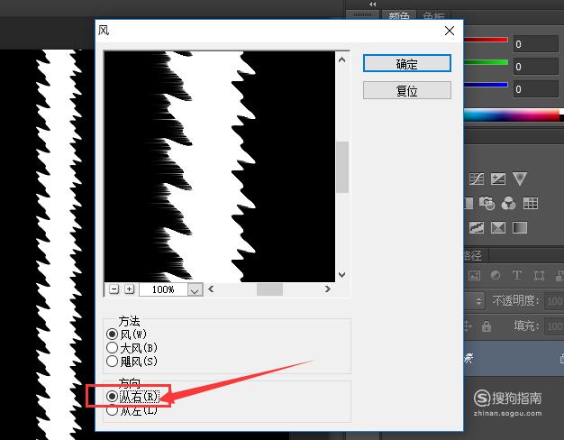Click the blue color slider

[486, 85]
